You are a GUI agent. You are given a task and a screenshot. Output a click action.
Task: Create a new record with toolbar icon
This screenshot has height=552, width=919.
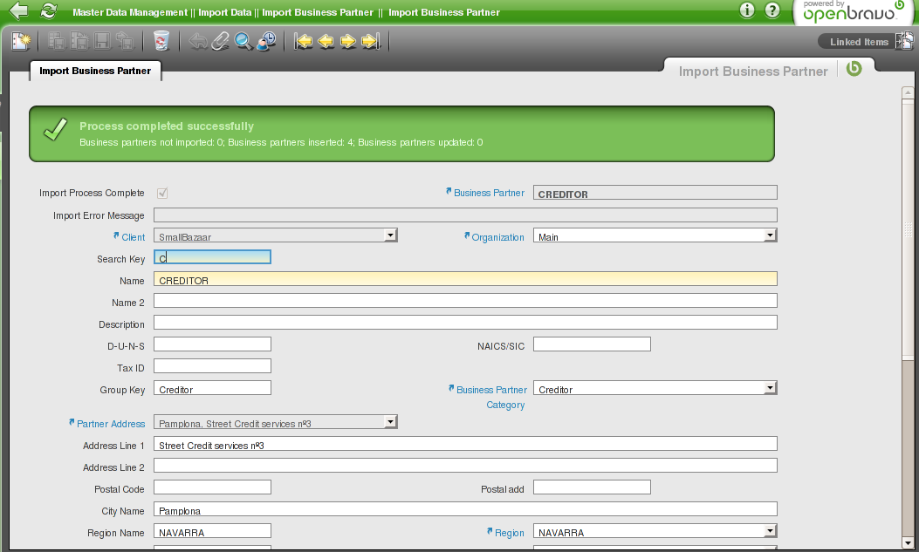click(21, 41)
